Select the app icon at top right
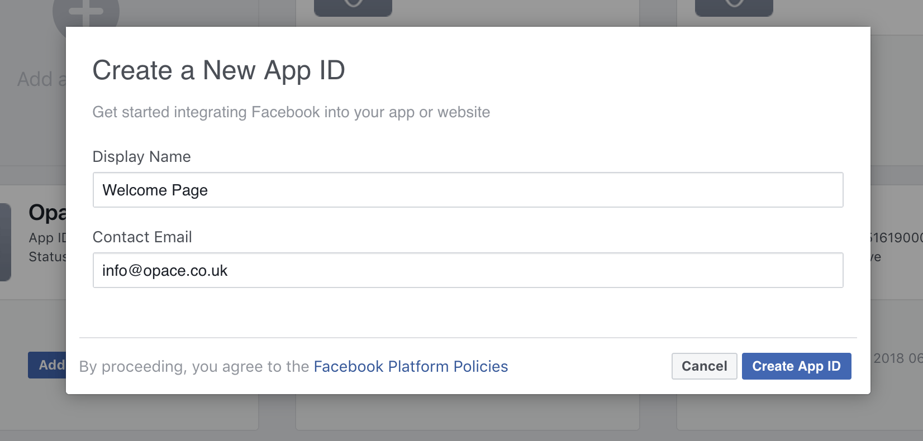 coord(734,7)
